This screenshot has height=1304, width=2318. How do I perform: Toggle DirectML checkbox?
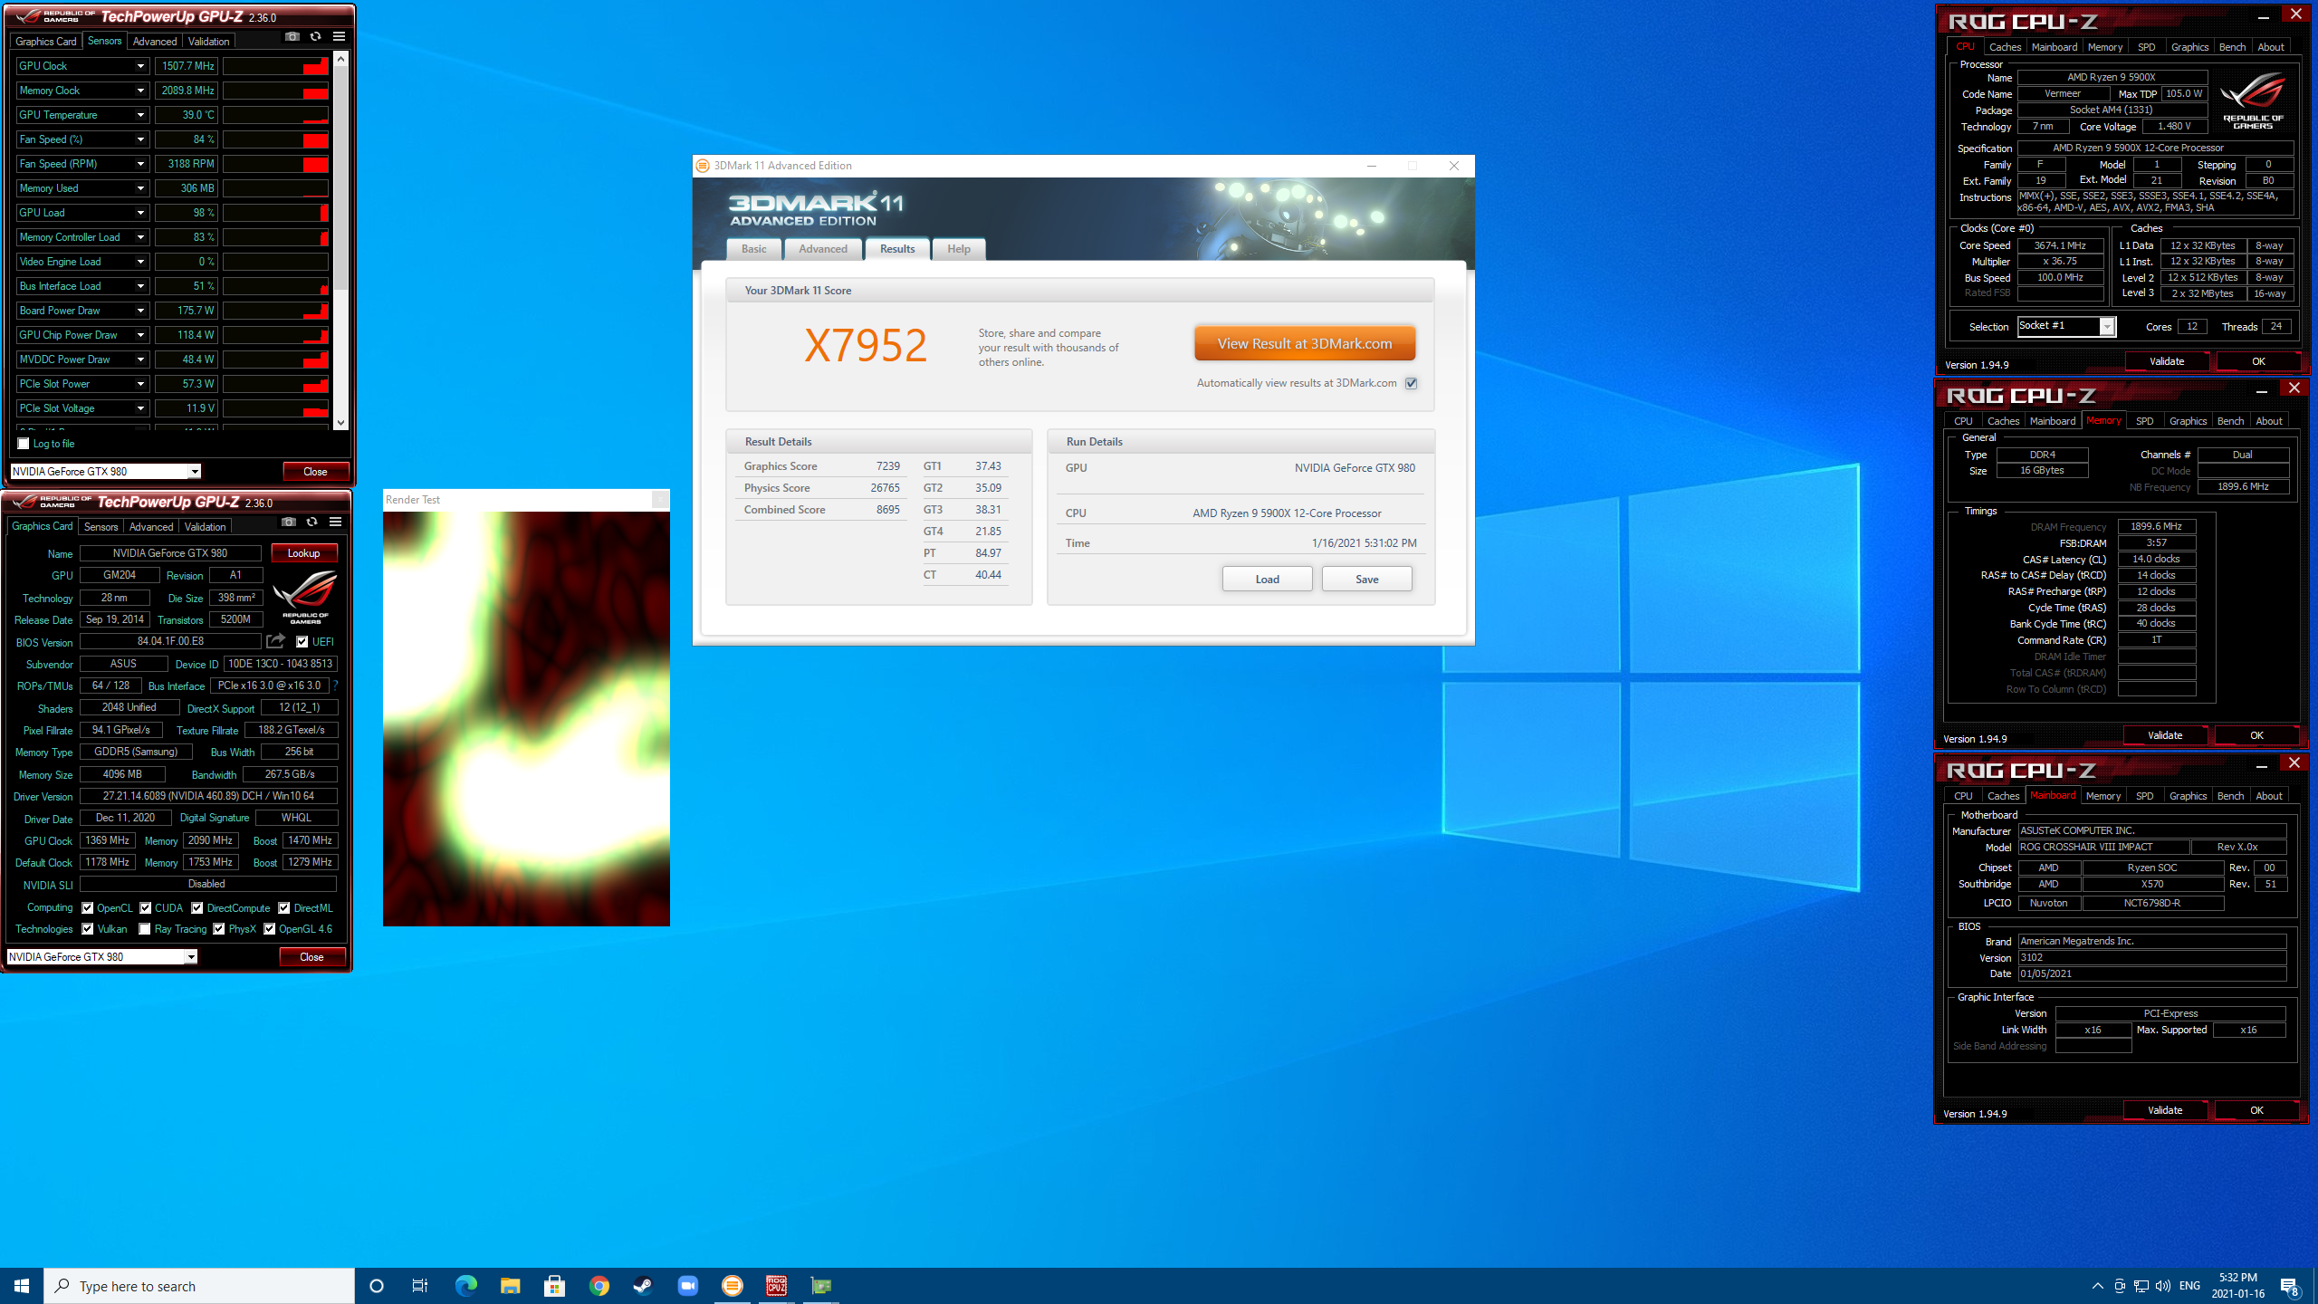[x=284, y=907]
